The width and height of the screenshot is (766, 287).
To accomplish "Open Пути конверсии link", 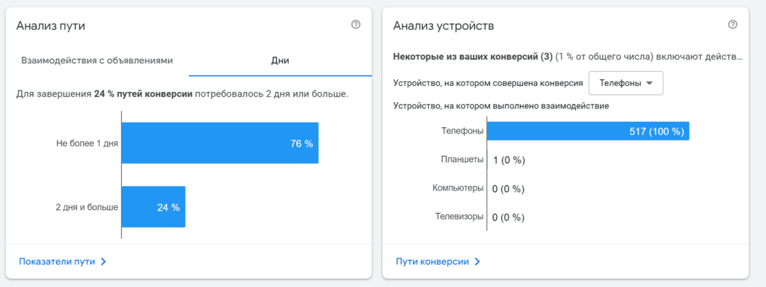I will click(432, 262).
